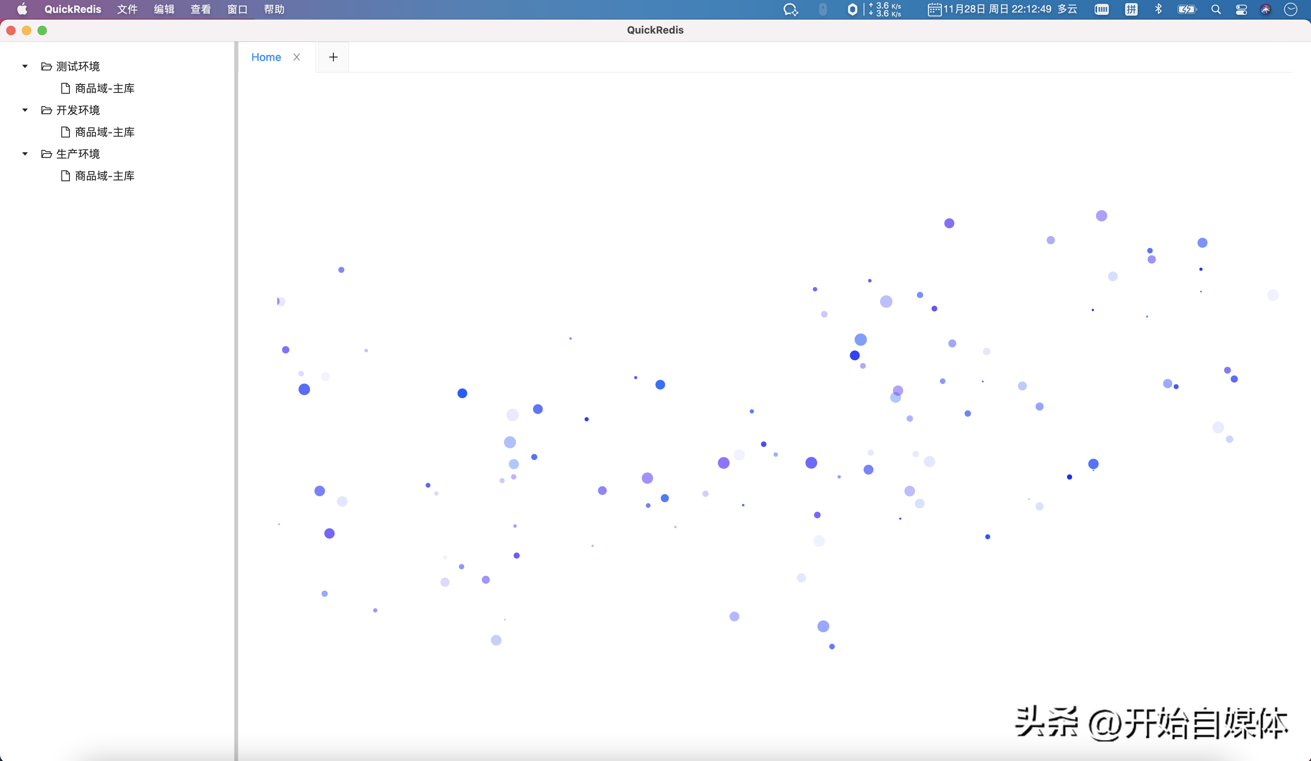Click the hexagon icon in menu bar

coord(852,9)
